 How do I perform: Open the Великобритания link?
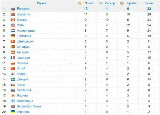[29, 106]
